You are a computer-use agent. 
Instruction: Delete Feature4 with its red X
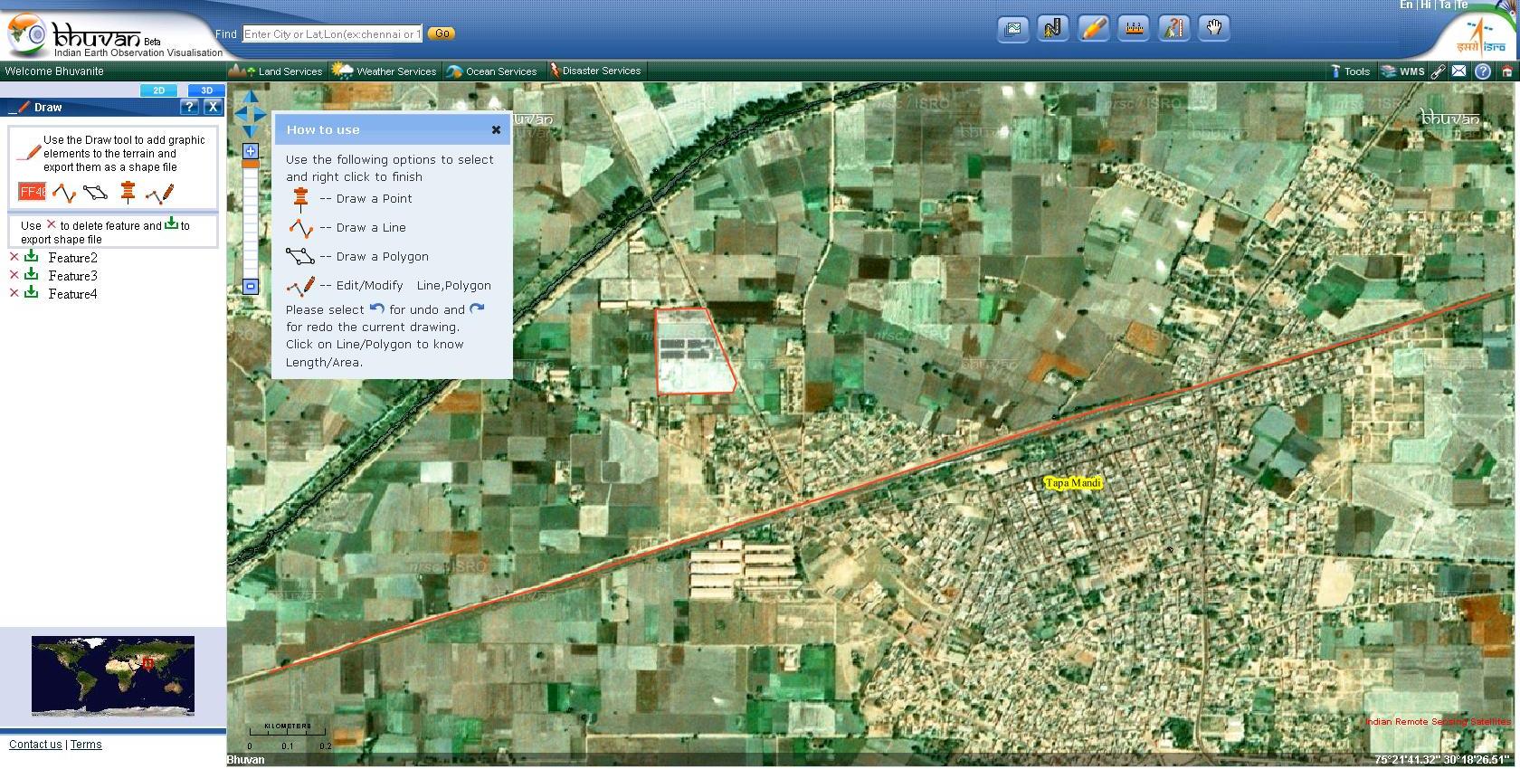pos(14,293)
